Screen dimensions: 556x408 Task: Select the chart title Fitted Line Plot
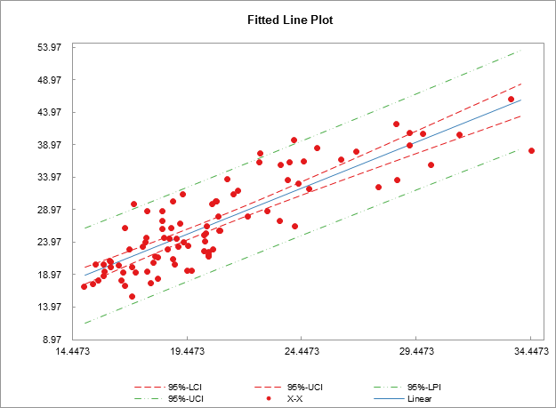coord(290,20)
